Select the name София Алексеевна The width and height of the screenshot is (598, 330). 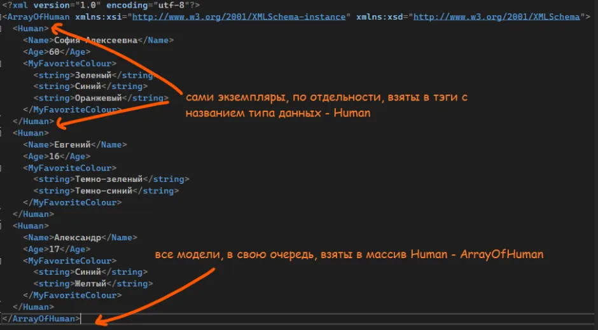[95, 40]
